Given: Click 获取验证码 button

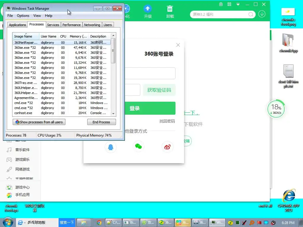Looking at the screenshot, I should pos(159,90).
